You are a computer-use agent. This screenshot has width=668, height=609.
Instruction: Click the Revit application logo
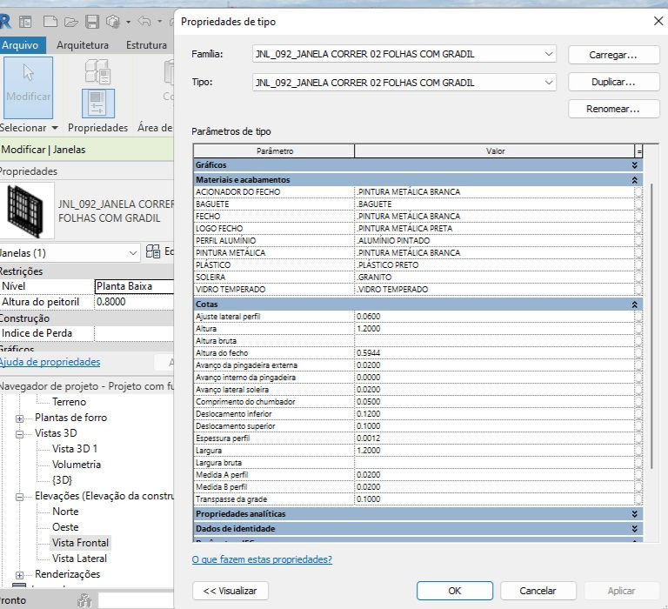pyautogui.click(x=5, y=21)
